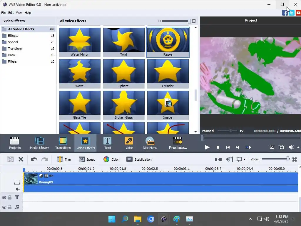Click the Trim toolbar button

(64, 159)
